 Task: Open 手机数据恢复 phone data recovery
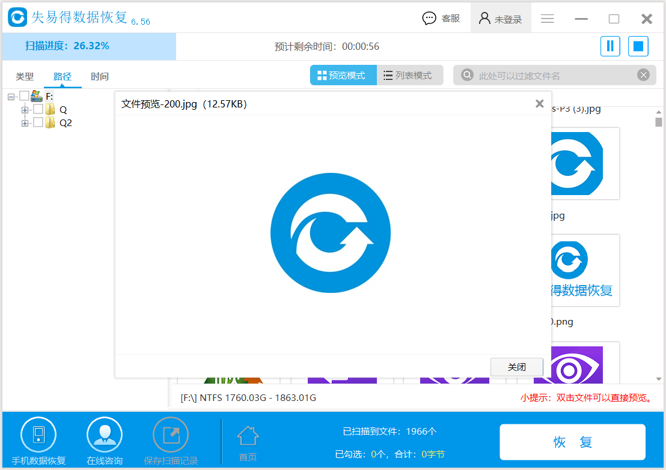tap(38, 441)
